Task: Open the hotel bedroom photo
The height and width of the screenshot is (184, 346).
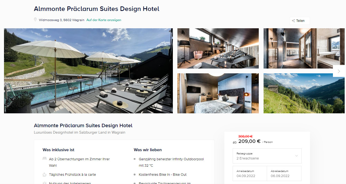Action: point(218,93)
